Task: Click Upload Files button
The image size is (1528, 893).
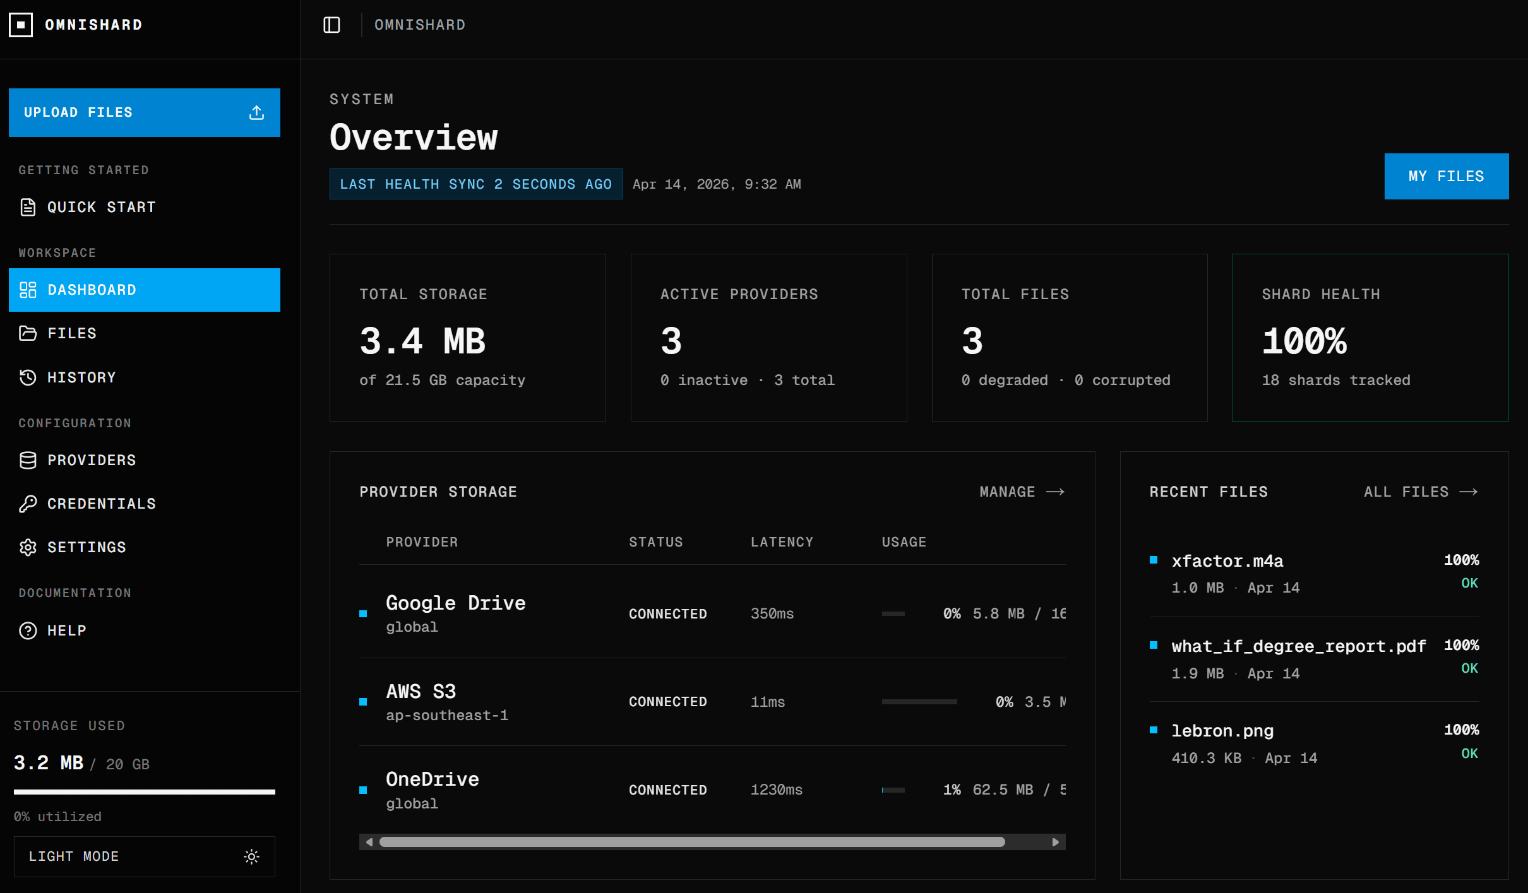Action: 145,112
